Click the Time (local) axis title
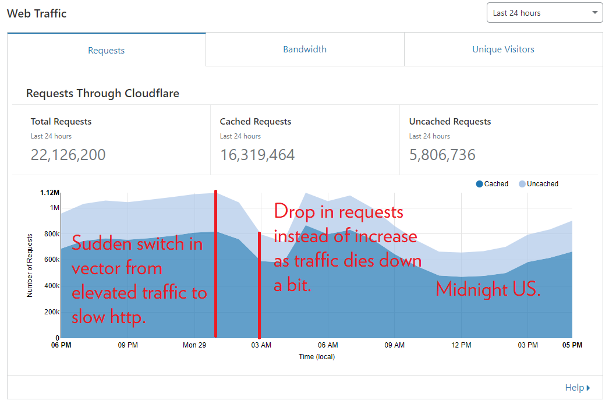The width and height of the screenshot is (609, 404). pos(317,357)
